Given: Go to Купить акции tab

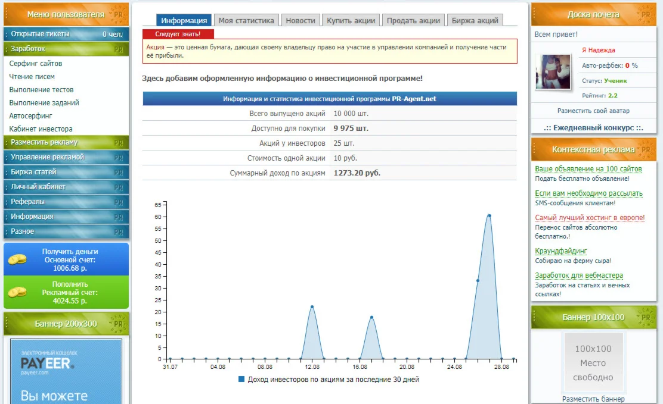Looking at the screenshot, I should [351, 20].
